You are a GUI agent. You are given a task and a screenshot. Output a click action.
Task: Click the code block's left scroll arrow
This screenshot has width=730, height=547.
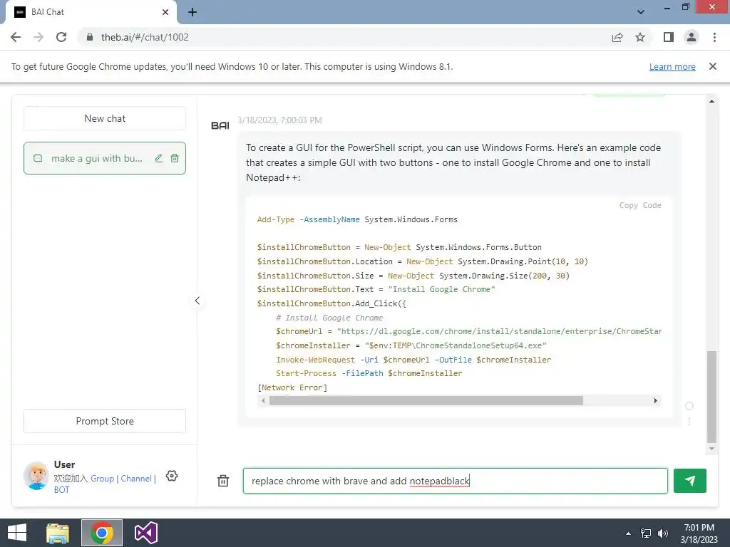tap(263, 400)
